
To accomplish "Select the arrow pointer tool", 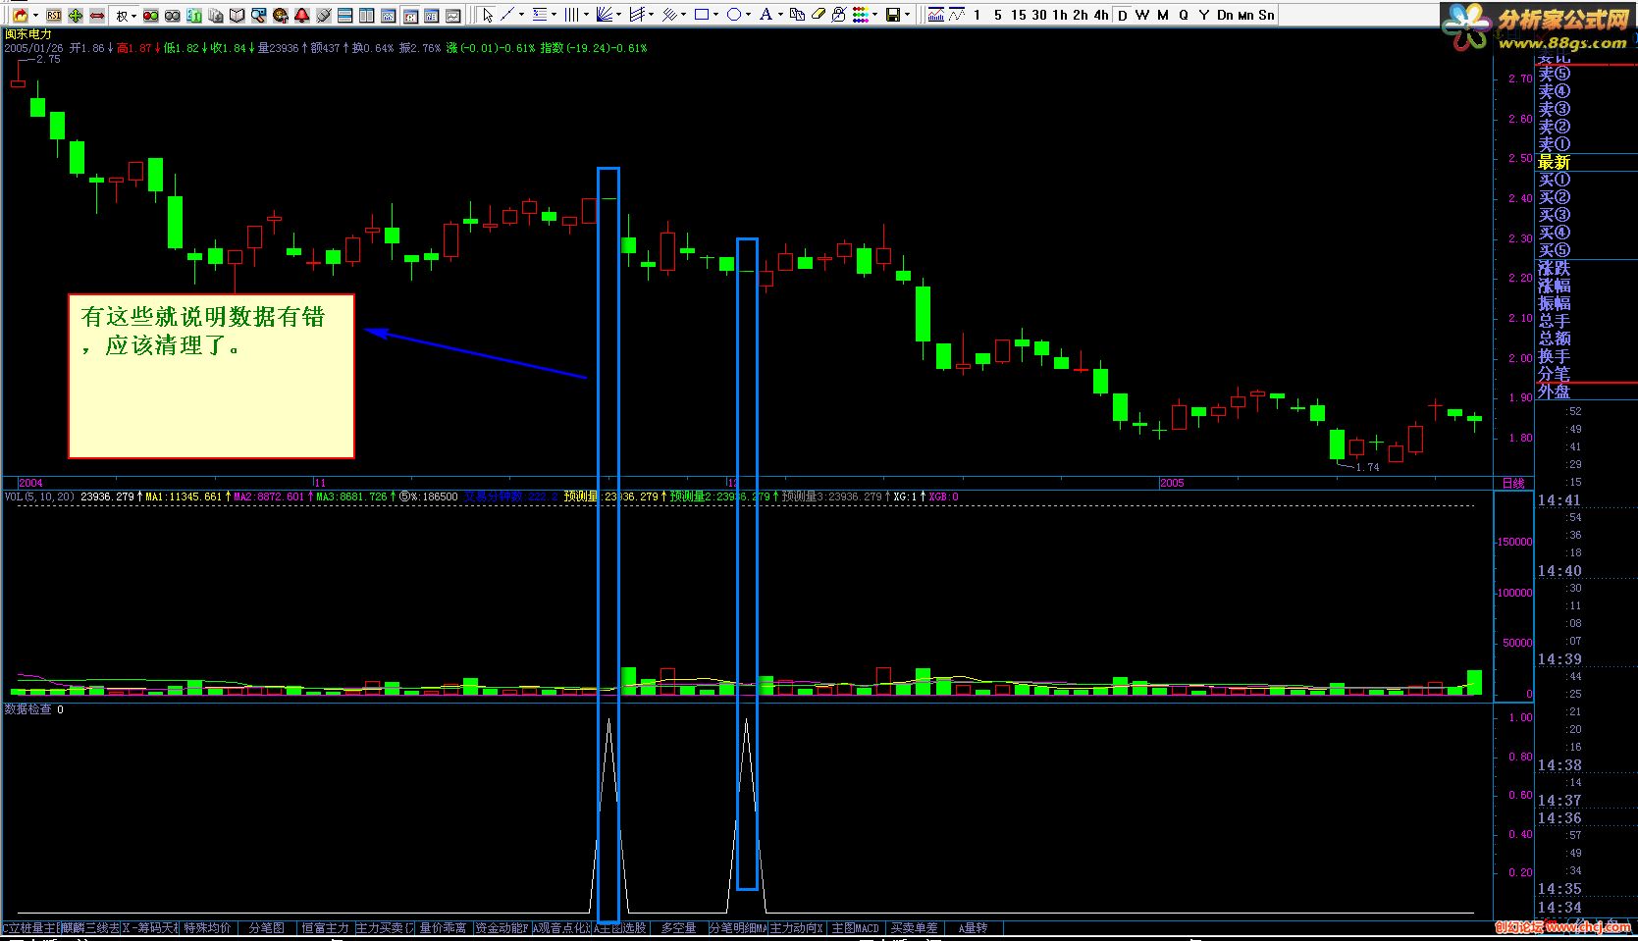I will coord(488,16).
